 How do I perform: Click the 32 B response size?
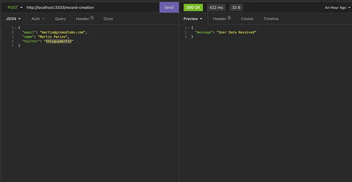[x=236, y=7]
